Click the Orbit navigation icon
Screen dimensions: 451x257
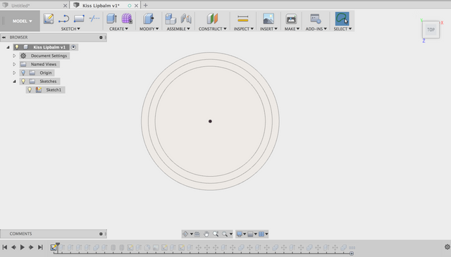(x=185, y=234)
